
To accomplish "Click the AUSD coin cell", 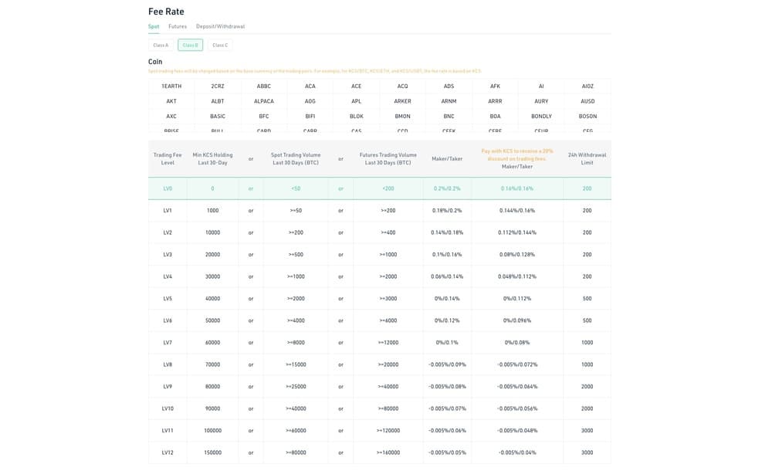I will click(587, 101).
